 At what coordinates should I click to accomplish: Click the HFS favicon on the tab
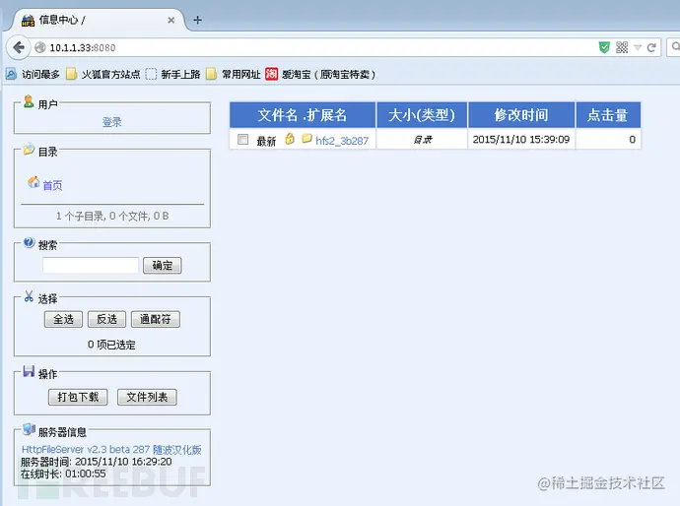pos(29,21)
